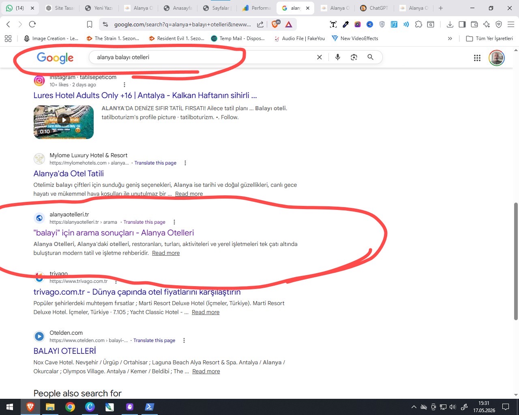519x415 pixels.
Task: Open a new browser tab
Action: (x=441, y=8)
